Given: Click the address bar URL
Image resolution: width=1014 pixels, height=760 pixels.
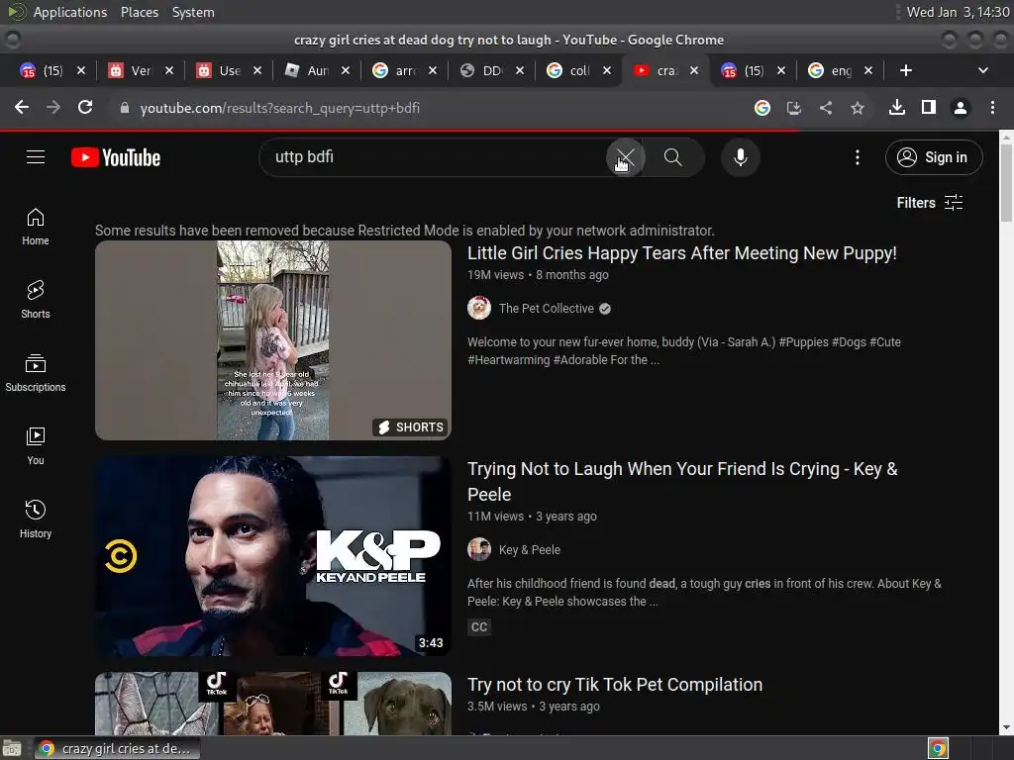Looking at the screenshot, I should pos(280,108).
